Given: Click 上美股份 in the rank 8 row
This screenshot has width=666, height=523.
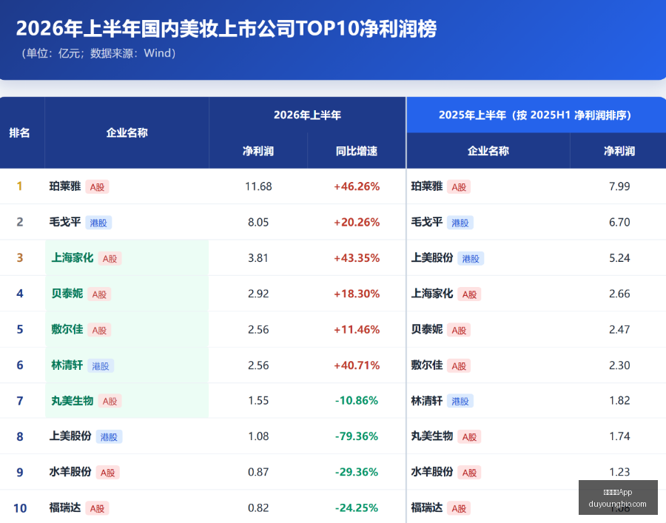Looking at the screenshot, I should pyautogui.click(x=70, y=436).
